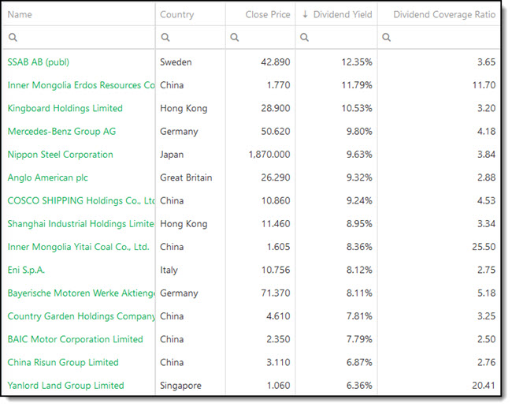Focus the Close Price filter input field
Viewport: 512px width, 407px height.
[260, 37]
